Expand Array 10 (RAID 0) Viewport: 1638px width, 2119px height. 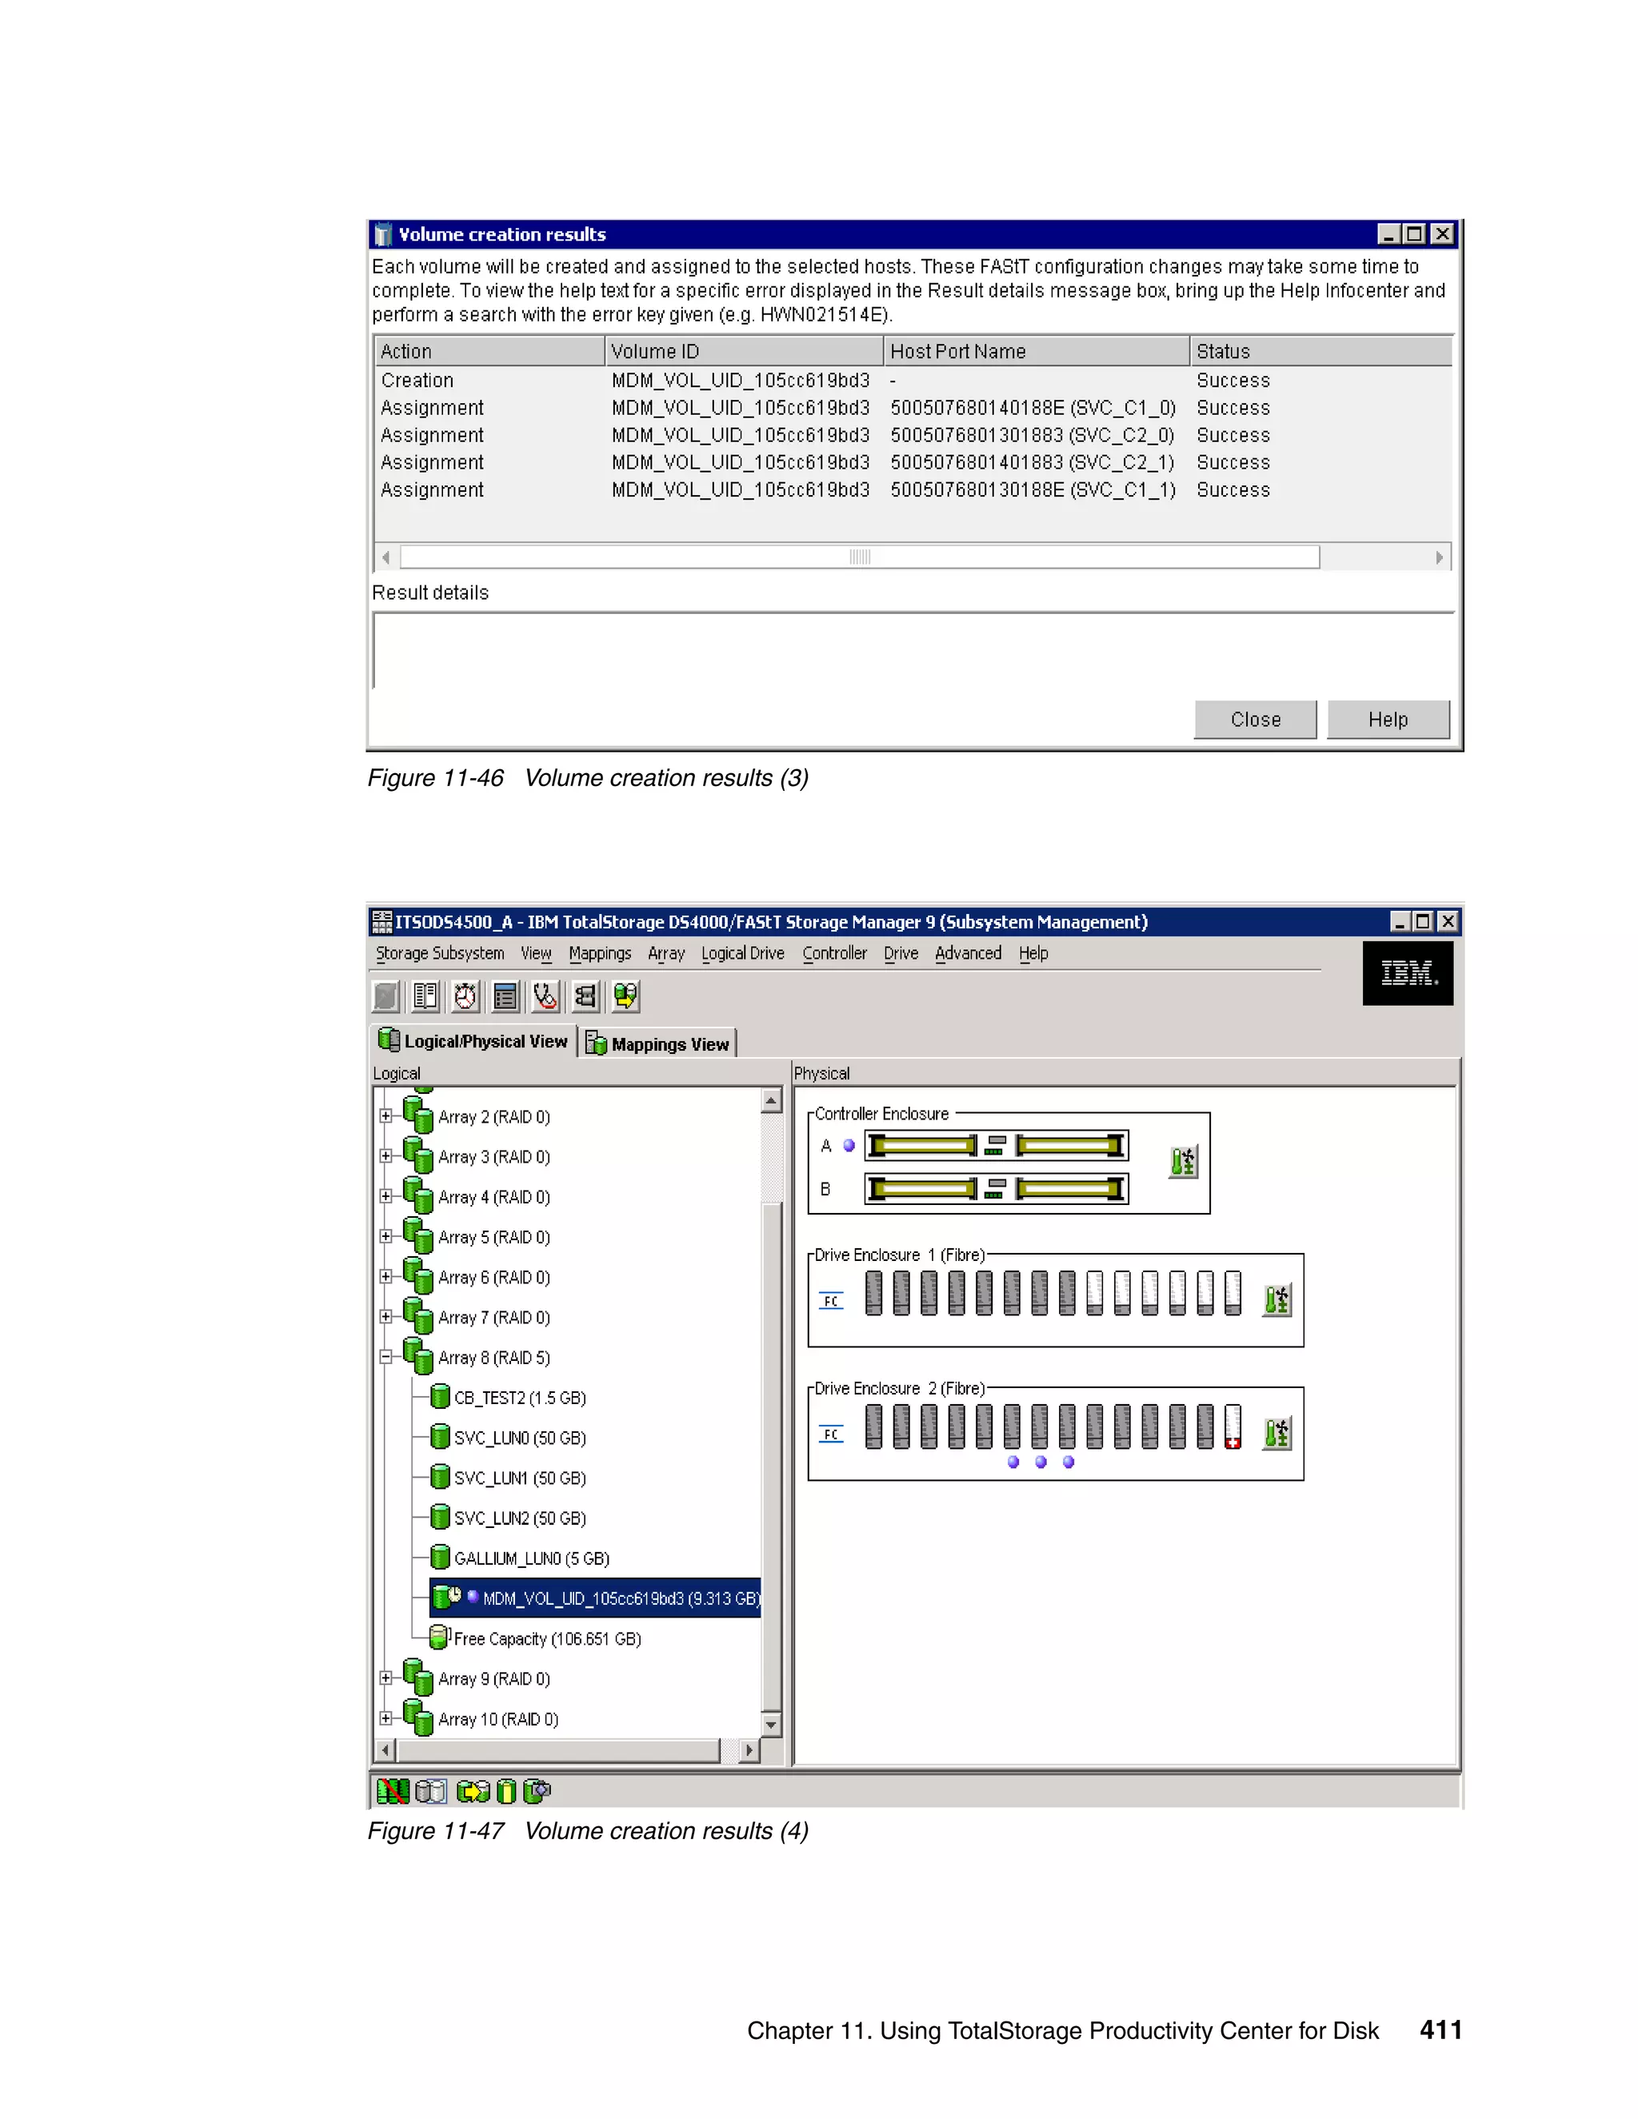click(386, 1718)
